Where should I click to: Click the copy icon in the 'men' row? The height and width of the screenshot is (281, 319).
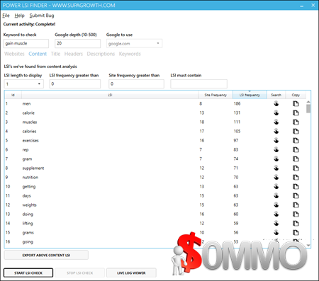(x=296, y=103)
